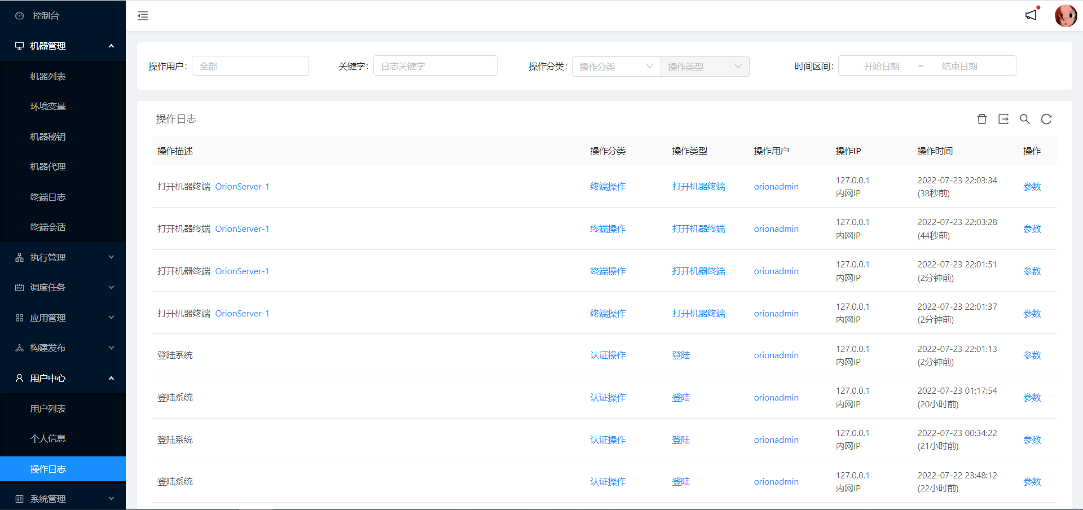Click 登陆系统 description in 22:01:13 row
The image size is (1083, 510).
tap(175, 355)
